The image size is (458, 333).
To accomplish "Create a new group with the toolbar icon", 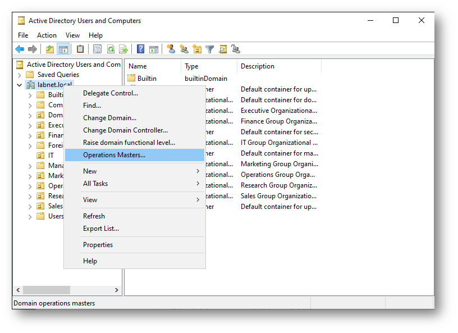I will [184, 49].
